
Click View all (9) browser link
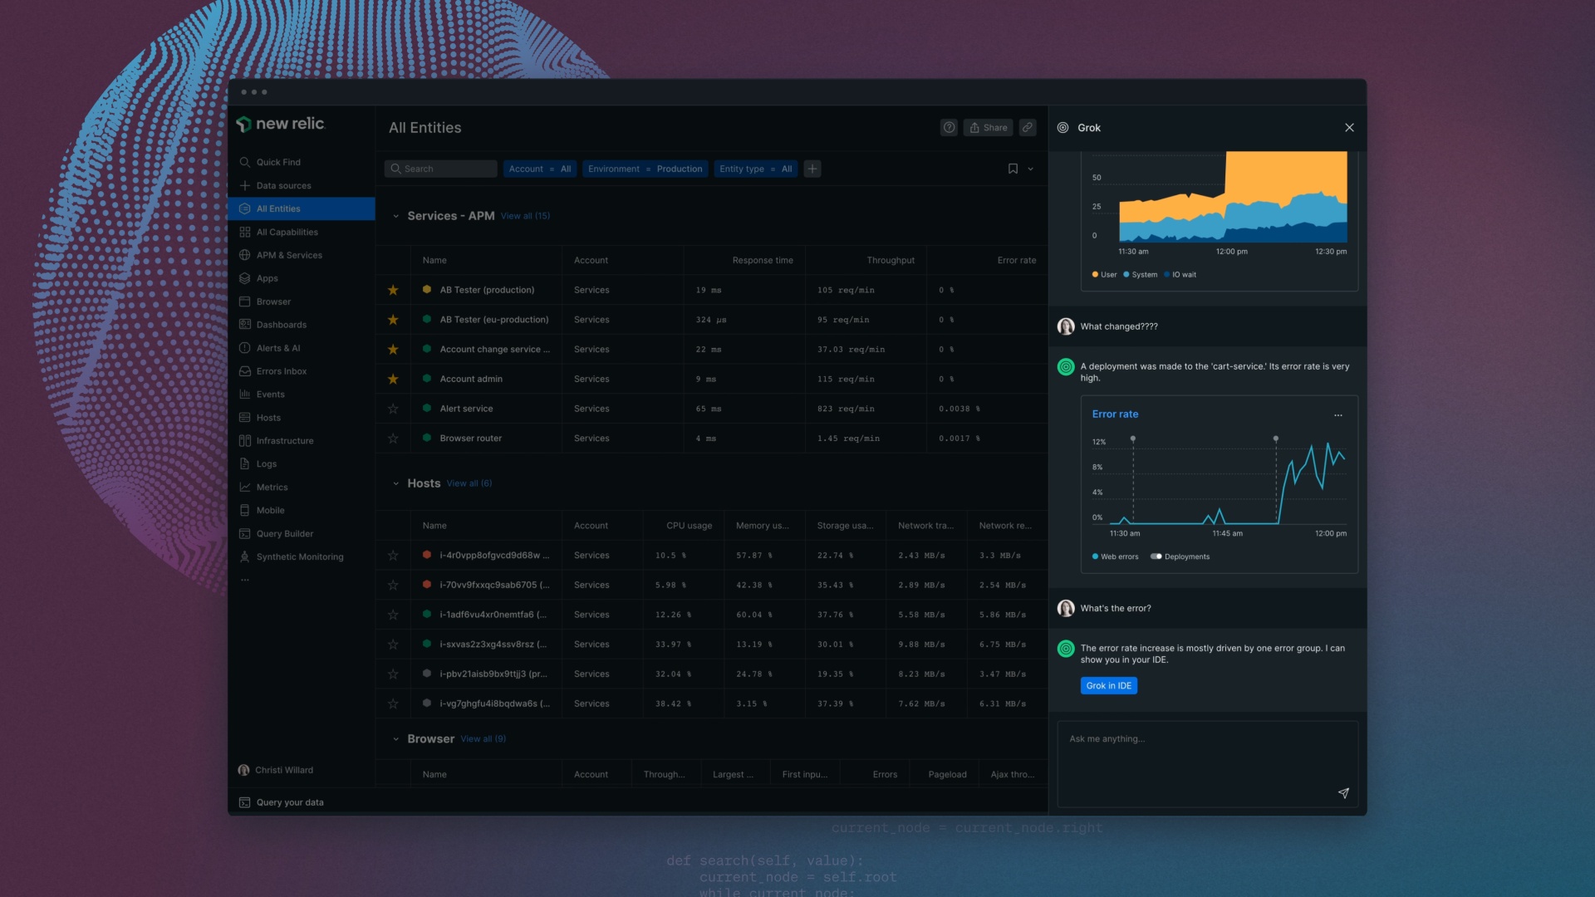[x=483, y=739]
